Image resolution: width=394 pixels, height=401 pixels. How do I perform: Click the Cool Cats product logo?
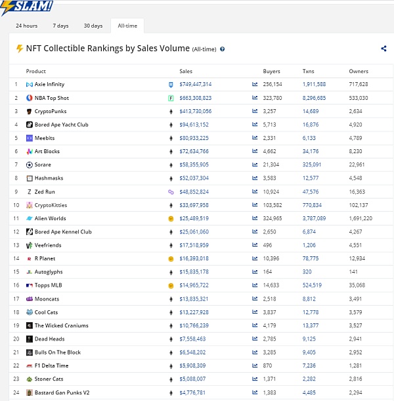pyautogui.click(x=30, y=312)
